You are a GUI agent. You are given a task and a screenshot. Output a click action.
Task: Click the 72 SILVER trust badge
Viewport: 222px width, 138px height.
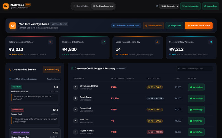point(155,98)
